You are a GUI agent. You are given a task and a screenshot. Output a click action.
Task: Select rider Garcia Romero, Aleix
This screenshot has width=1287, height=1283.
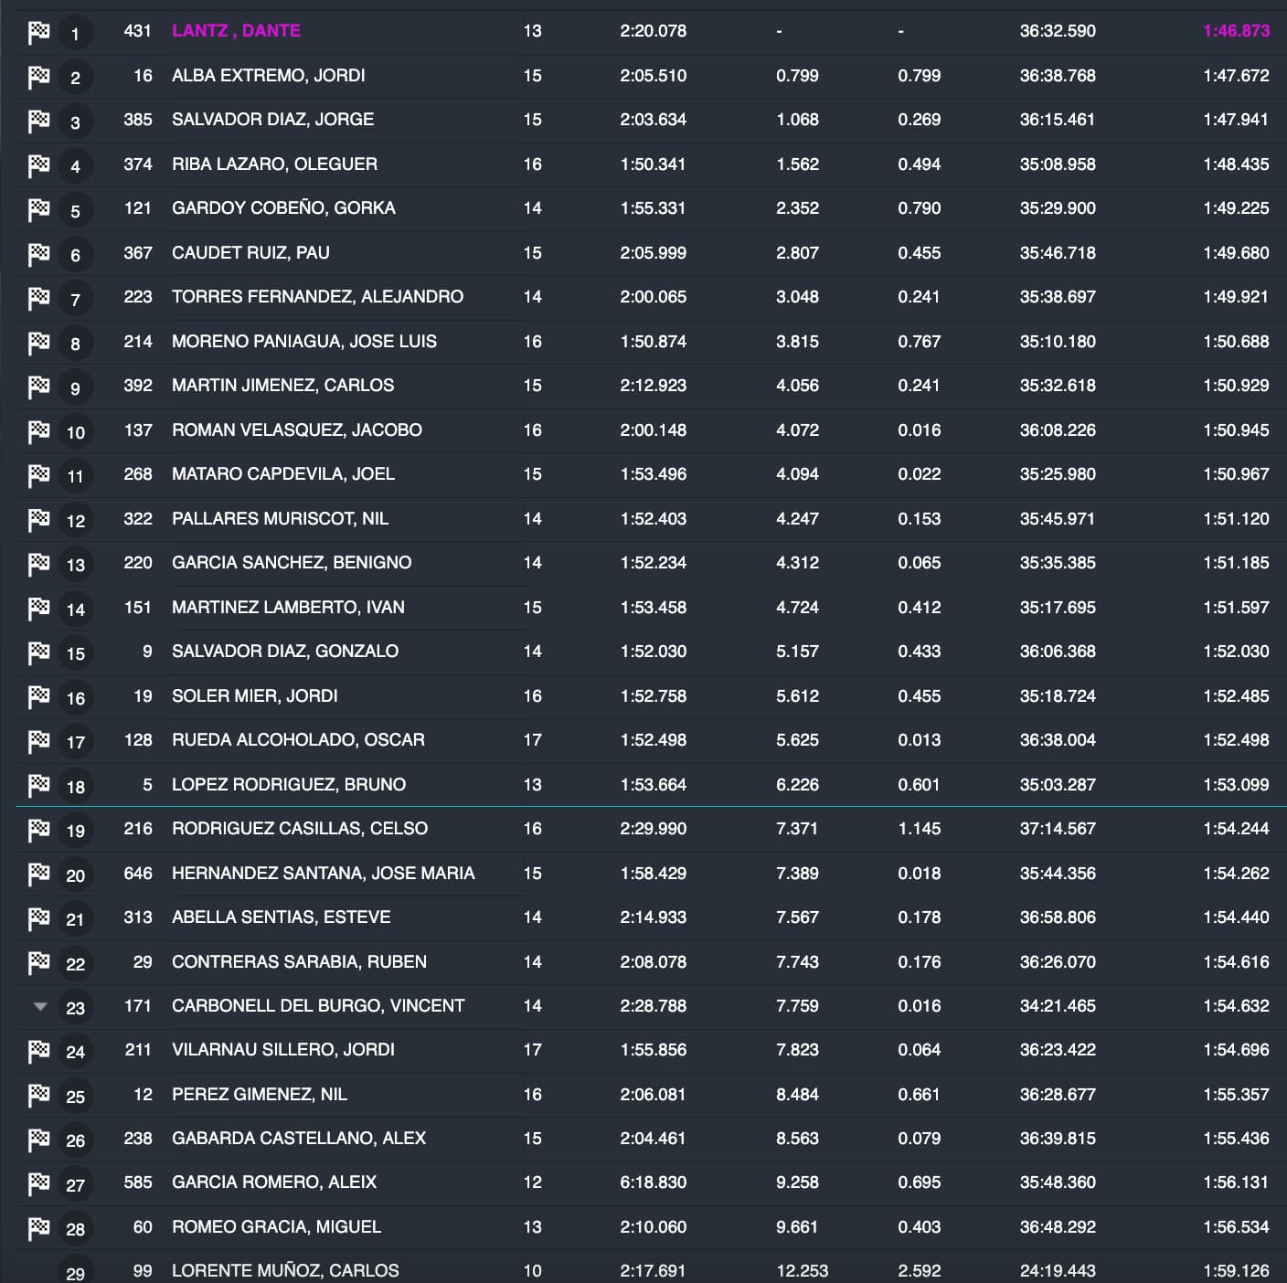point(274,1182)
